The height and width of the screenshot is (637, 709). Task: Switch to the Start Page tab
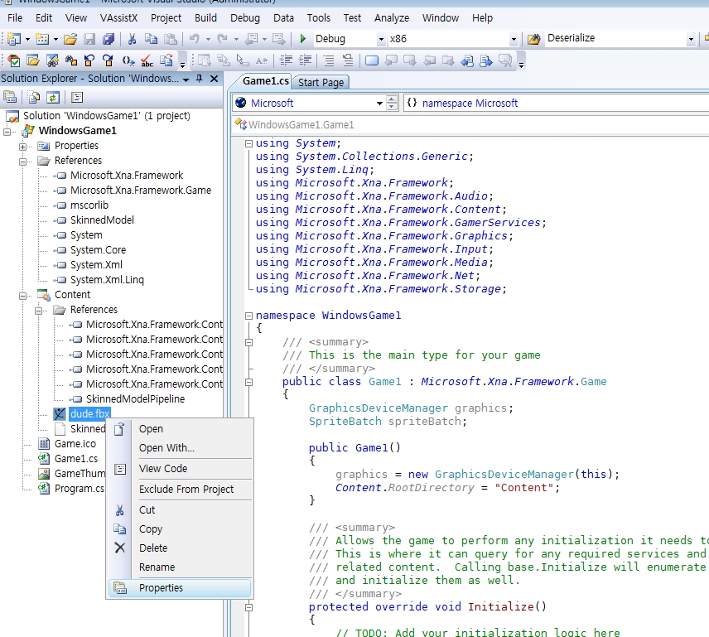(321, 82)
